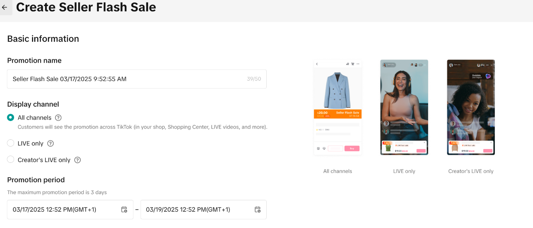
Task: Click the Creator's LIVE only preview thumbnail
Action: [x=471, y=107]
